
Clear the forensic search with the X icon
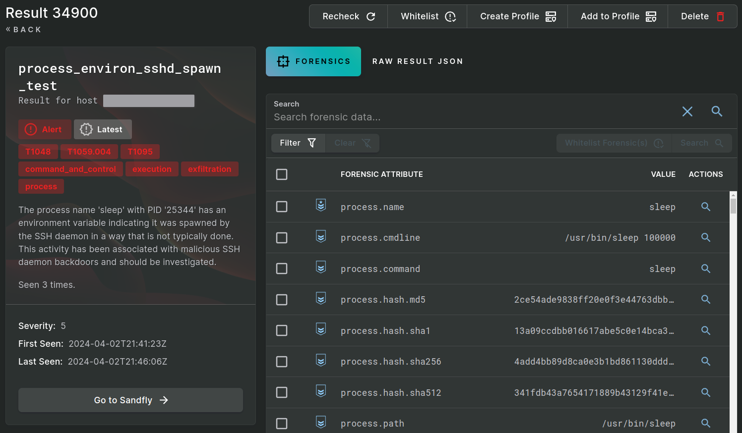(x=687, y=111)
